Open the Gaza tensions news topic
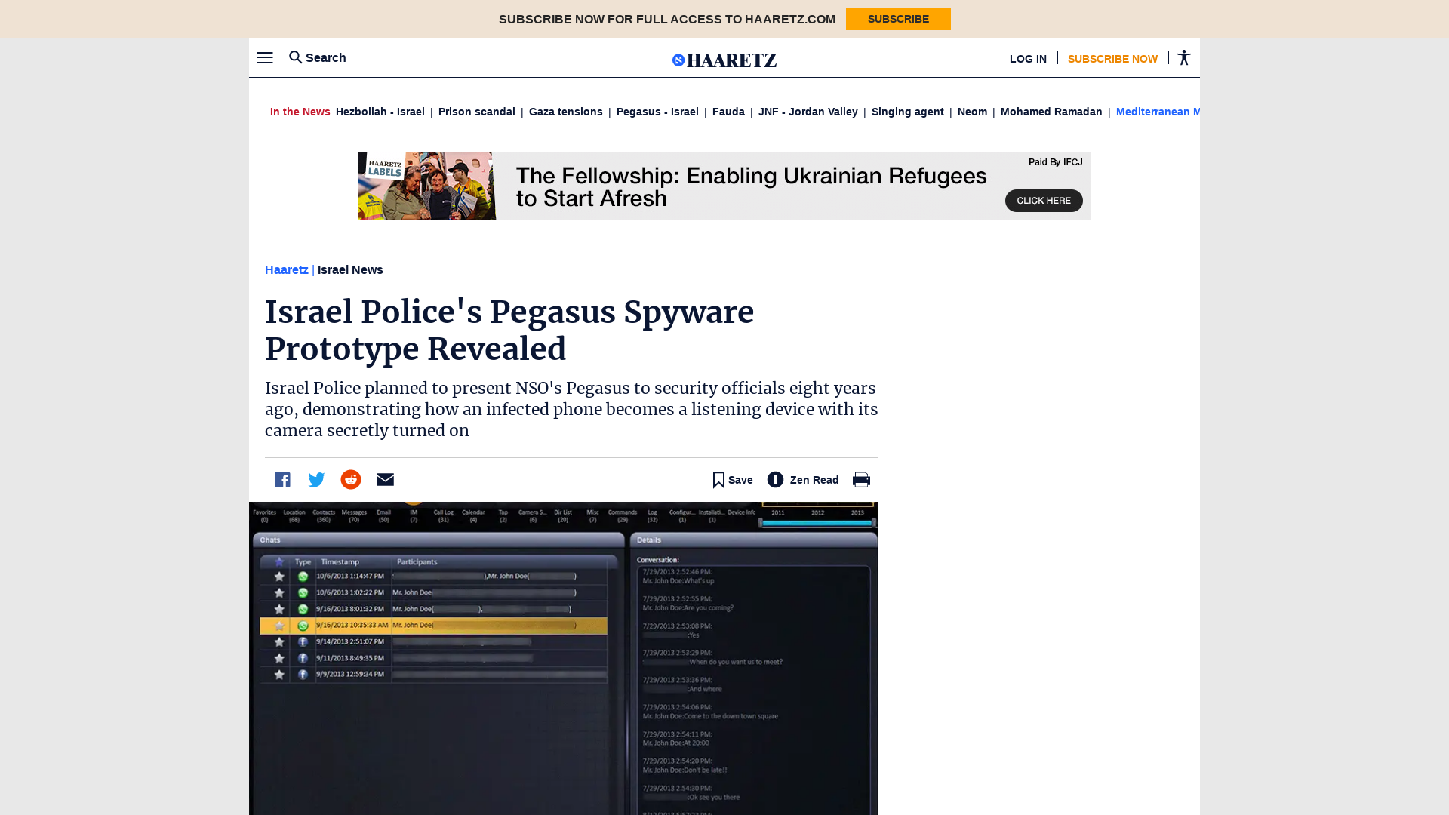The width and height of the screenshot is (1449, 815). 565,112
